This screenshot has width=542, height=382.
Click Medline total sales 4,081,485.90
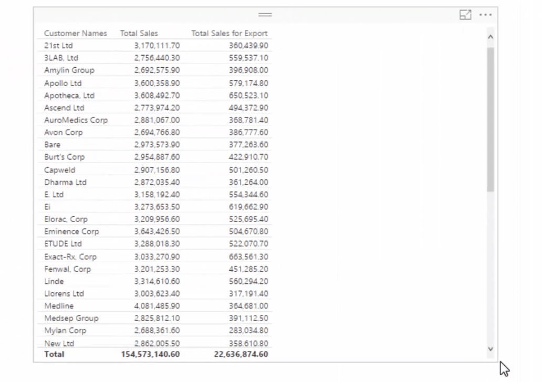click(157, 306)
